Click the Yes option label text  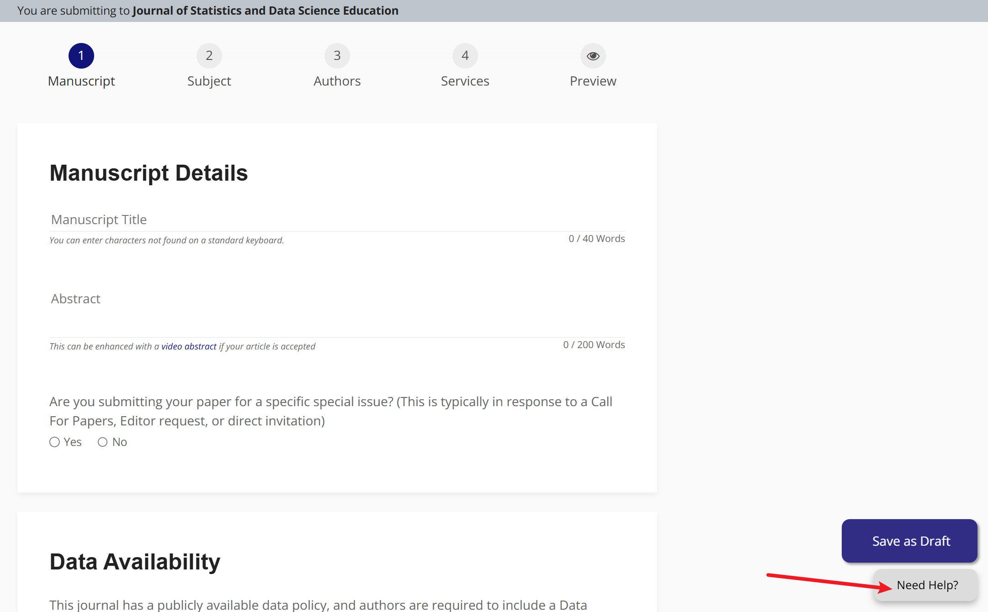tap(73, 442)
